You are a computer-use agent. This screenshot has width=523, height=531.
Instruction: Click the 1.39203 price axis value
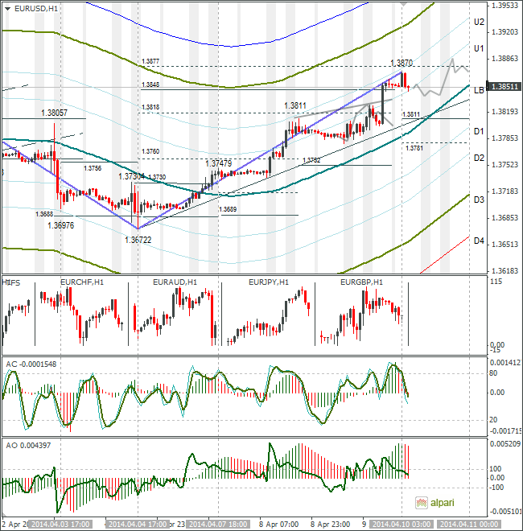click(504, 32)
